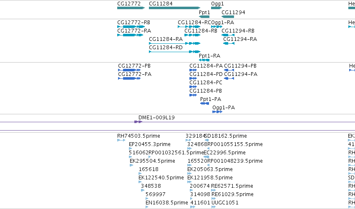Open protein CG11294-PA
This screenshot has height=209, width=355.
click(241, 74)
